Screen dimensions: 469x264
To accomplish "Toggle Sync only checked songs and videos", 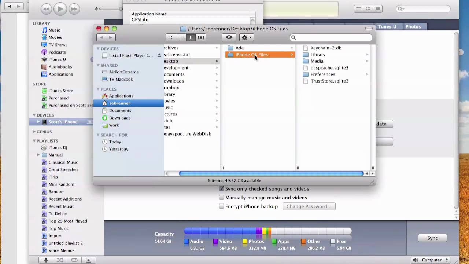I will (x=221, y=189).
